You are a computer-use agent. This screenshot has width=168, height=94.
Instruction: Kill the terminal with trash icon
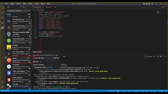pos(161,56)
